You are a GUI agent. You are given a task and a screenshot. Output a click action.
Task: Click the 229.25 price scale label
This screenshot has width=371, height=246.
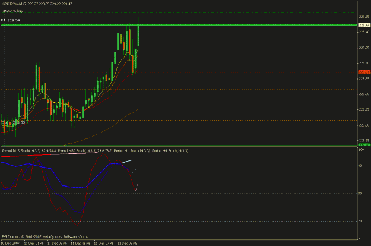[364, 48]
